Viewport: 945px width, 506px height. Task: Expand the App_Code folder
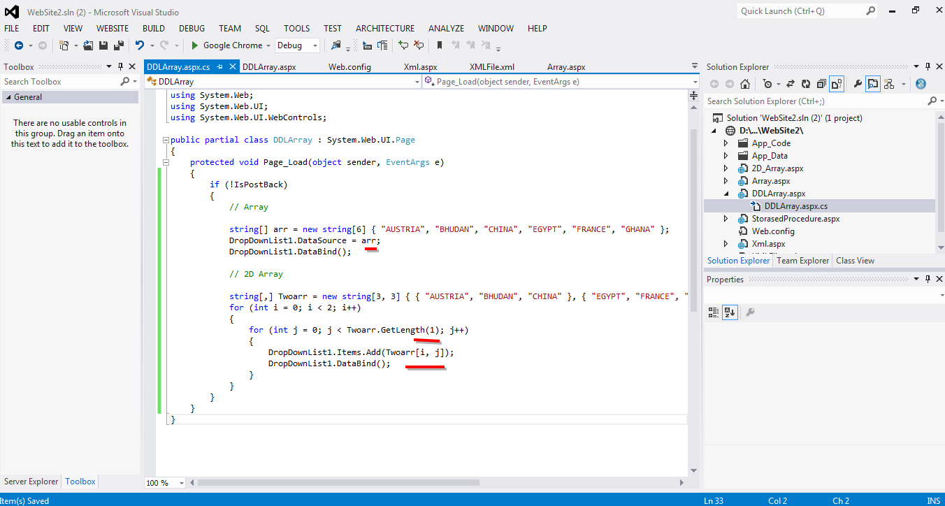click(726, 143)
